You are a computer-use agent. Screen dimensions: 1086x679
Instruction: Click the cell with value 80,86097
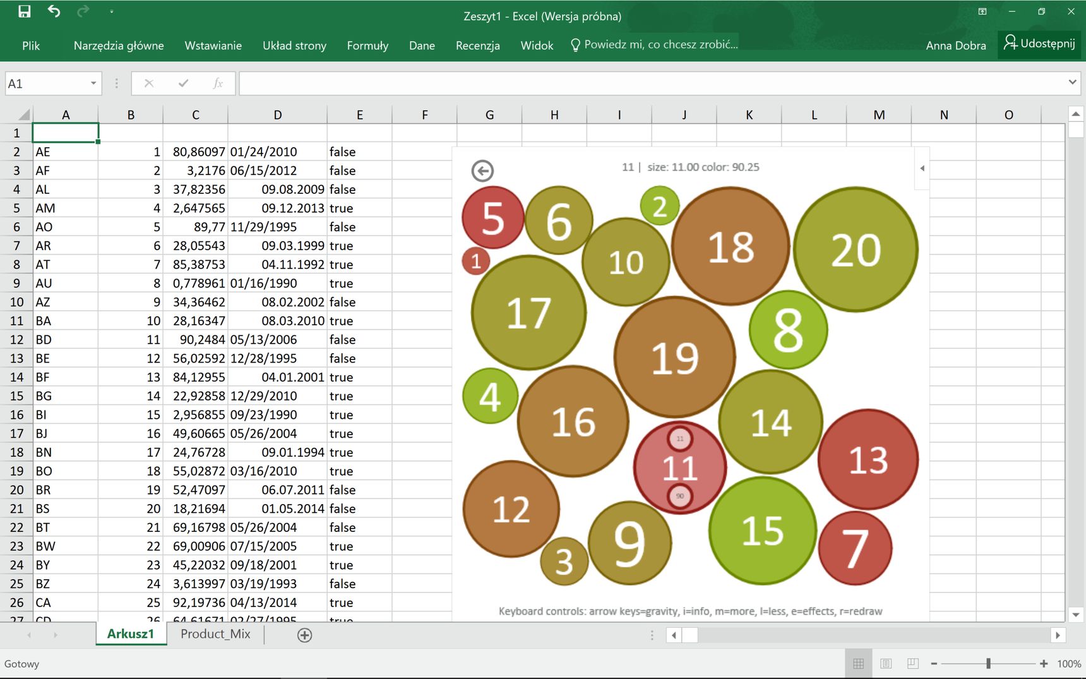click(x=196, y=152)
